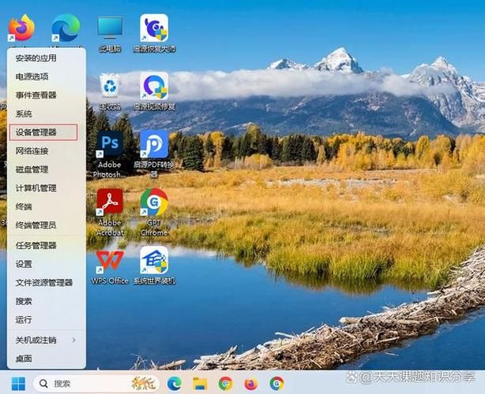Open 电源选项 from the menu

pyautogui.click(x=47, y=76)
